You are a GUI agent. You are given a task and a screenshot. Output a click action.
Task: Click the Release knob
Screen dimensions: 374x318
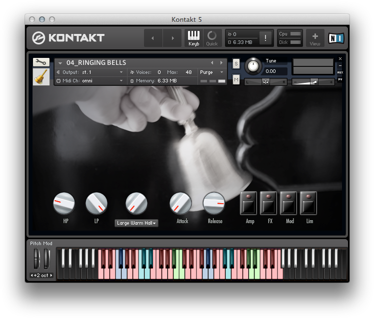click(x=214, y=203)
